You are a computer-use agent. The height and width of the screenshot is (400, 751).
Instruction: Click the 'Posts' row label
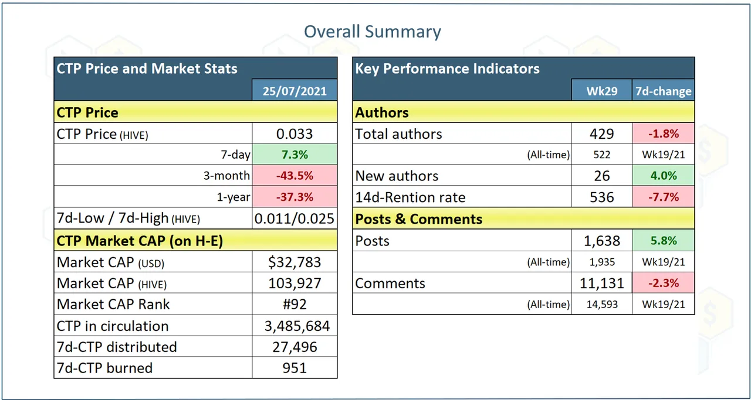pos(372,241)
